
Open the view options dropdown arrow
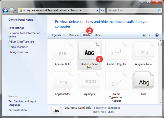150,35
